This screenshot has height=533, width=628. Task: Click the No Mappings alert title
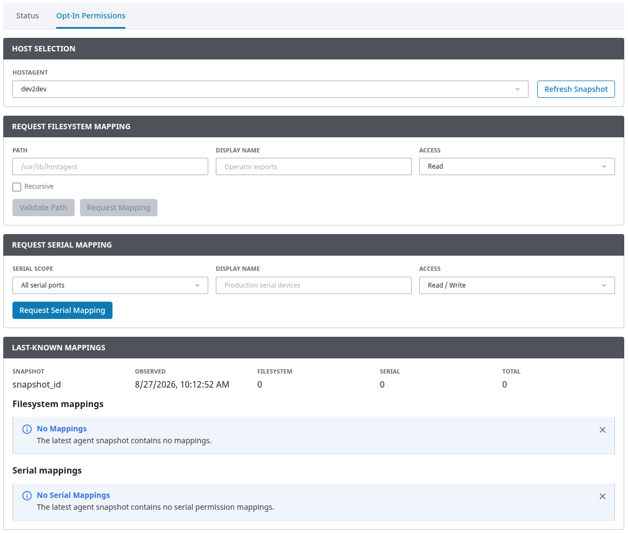pos(62,429)
